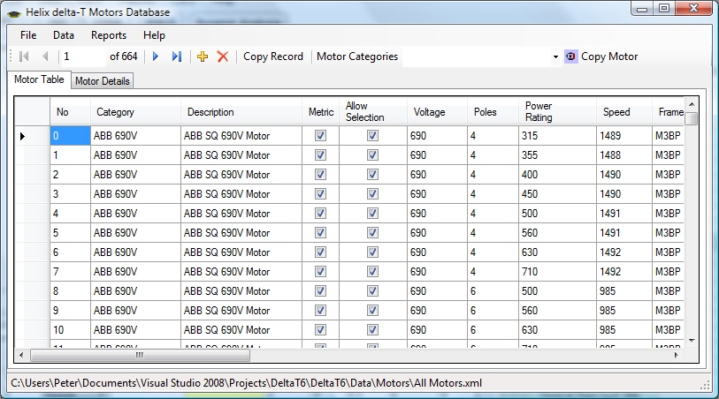Click the application icon in the title bar
The height and width of the screenshot is (399, 719).
click(15, 13)
